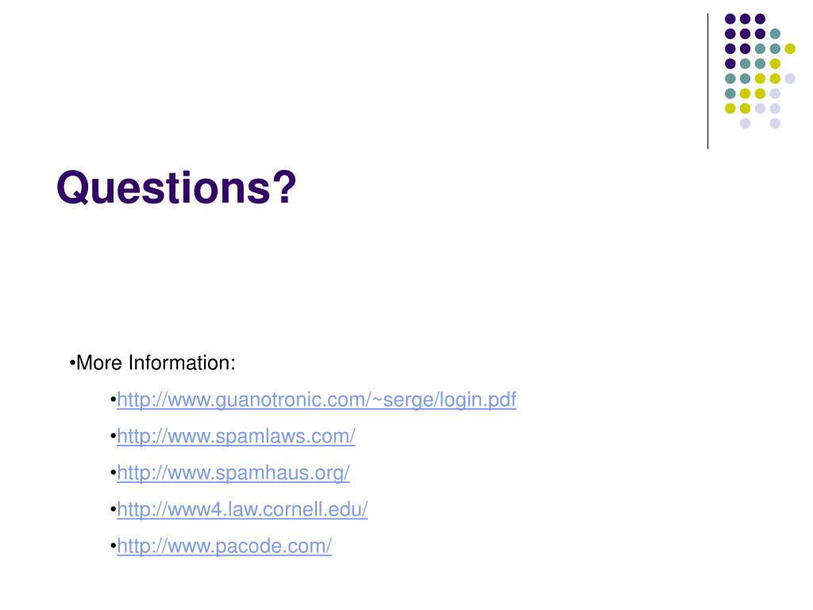Click the bullet before the spamlaws link
This screenshot has height=610, width=813.
point(113,437)
